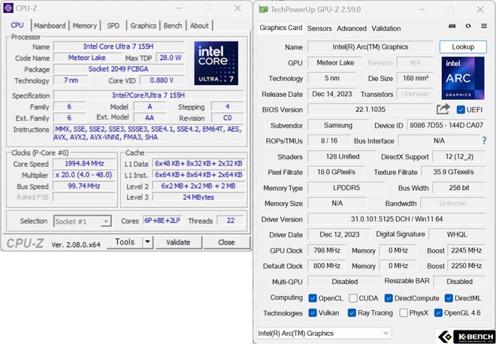Close the CPU-Z window
Image resolution: width=496 pixels, height=344 pixels.
point(237,8)
